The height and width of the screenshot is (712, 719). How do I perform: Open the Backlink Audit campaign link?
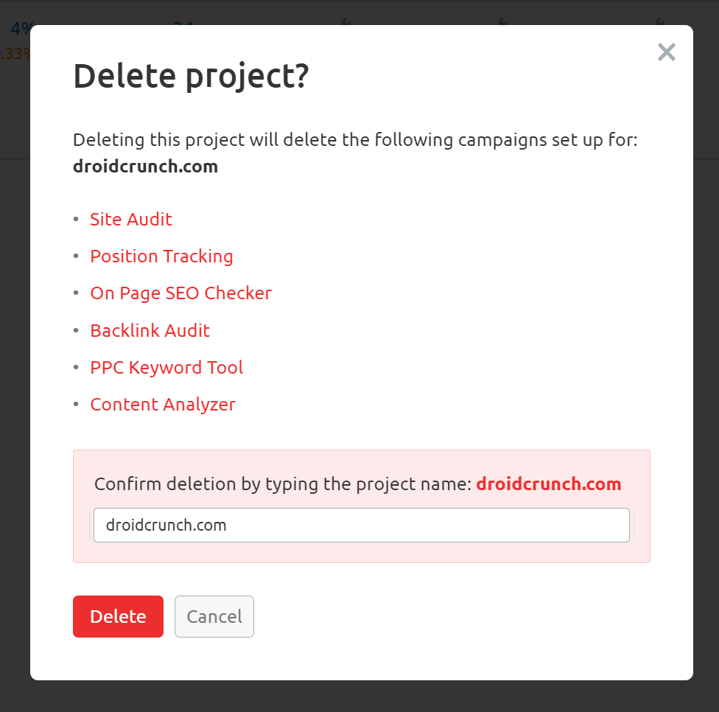pos(150,331)
